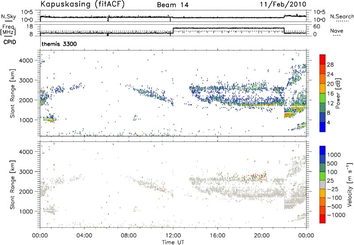The height and width of the screenshot is (245, 354).
Task: Pick the bright blue Power segment below 4
Action: (x=323, y=127)
